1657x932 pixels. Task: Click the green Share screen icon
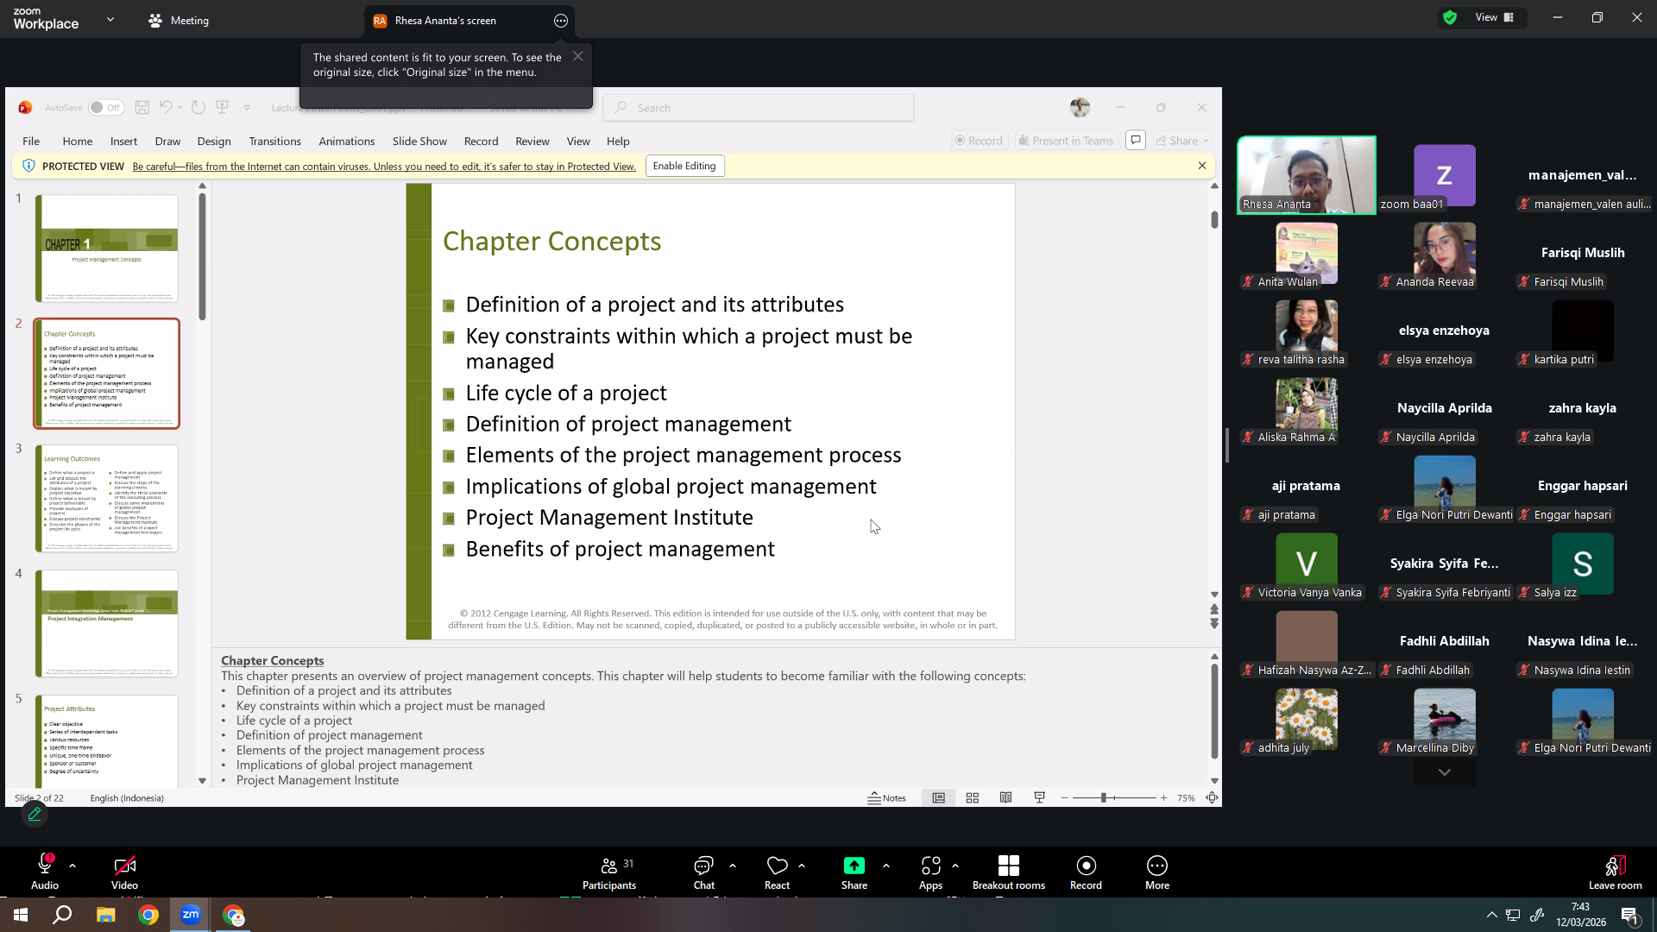click(x=854, y=865)
